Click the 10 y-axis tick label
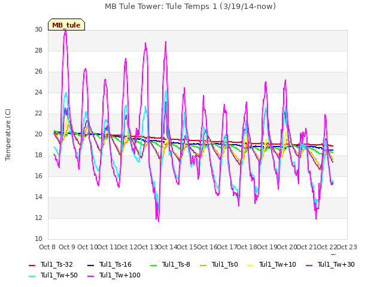The width and height of the screenshot is (383, 287). coord(38,239)
